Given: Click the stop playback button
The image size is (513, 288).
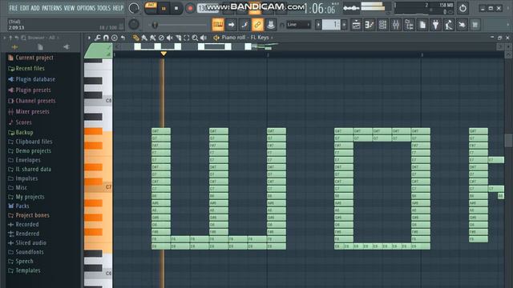Looking at the screenshot, I should click(176, 9).
